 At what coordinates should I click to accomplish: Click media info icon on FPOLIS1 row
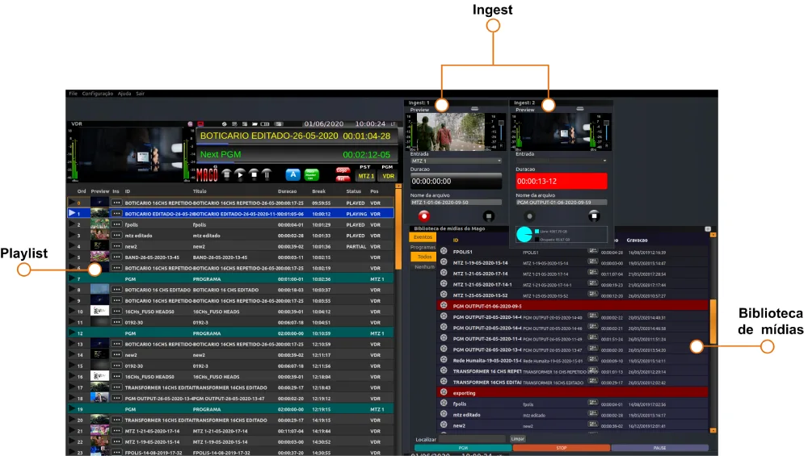pos(592,251)
